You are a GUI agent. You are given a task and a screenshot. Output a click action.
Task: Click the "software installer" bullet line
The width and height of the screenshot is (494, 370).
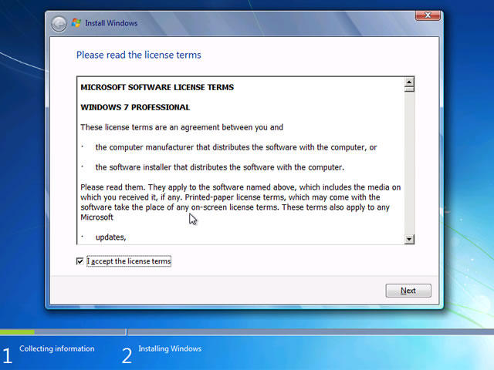coord(219,167)
